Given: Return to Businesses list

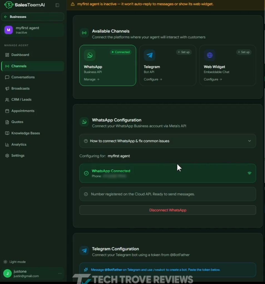Looking at the screenshot, I should tap(33, 17).
